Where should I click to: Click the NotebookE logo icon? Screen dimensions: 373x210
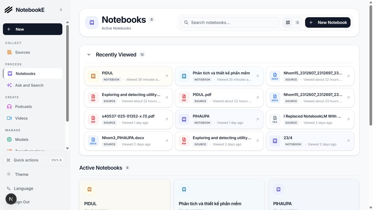8,10
